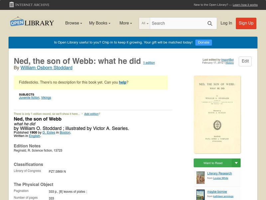Open the Want to Read dropdown arrow
Image resolution: width=266 pixels, height=200 pixels.
pos(236,163)
